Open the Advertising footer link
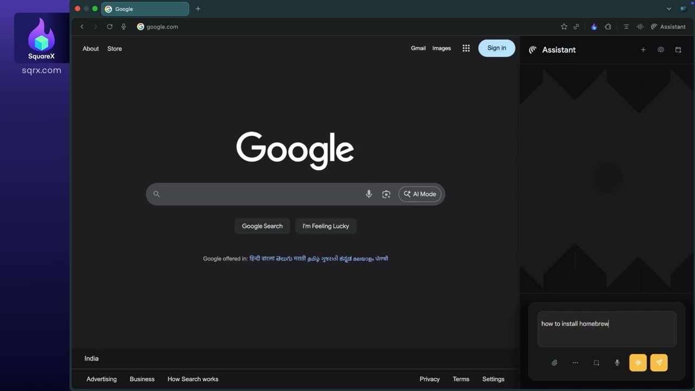 [102, 379]
